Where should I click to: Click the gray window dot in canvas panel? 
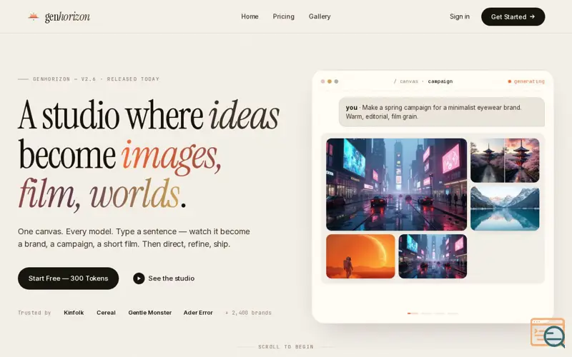click(336, 81)
